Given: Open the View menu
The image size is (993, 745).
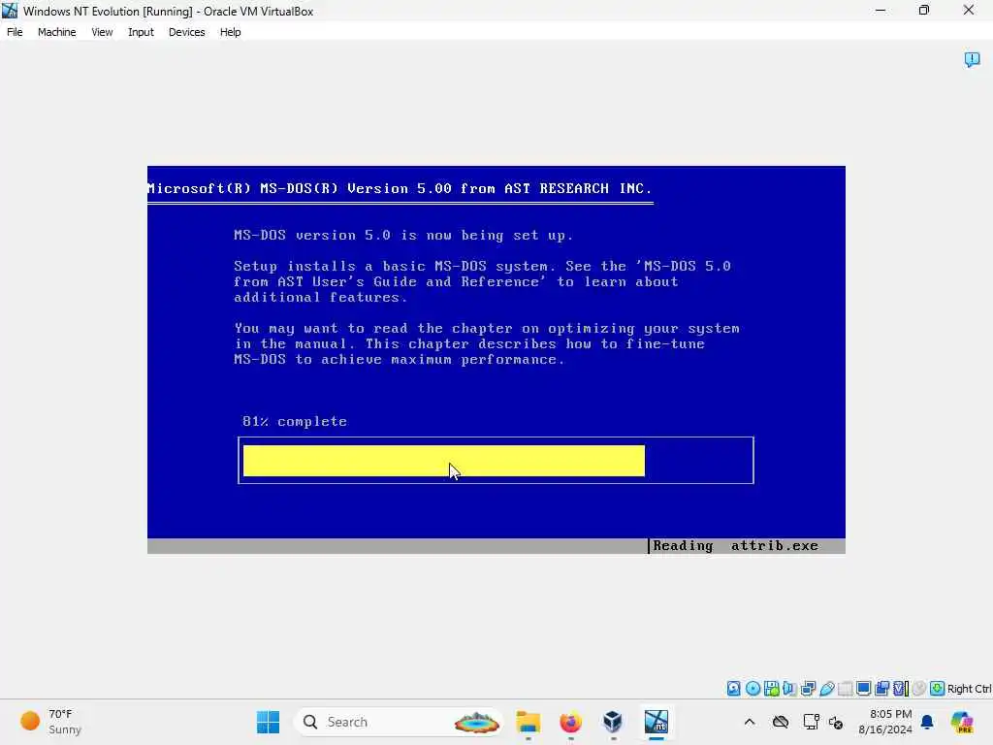Looking at the screenshot, I should (102, 32).
